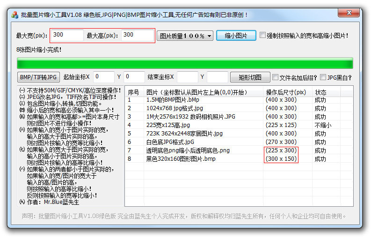371x240 pixels.
Task: Click the start Y coordinate field
Action: [134, 77]
